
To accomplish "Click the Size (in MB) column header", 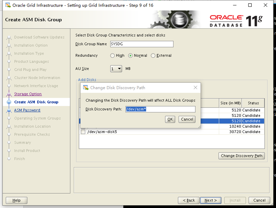I will click(x=230, y=103).
